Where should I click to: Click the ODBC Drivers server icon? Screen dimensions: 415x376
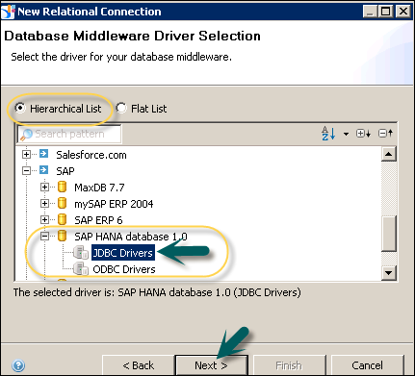click(x=81, y=268)
